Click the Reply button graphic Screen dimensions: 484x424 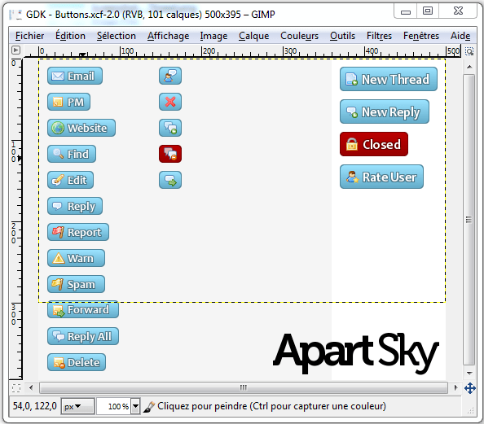pyautogui.click(x=75, y=206)
